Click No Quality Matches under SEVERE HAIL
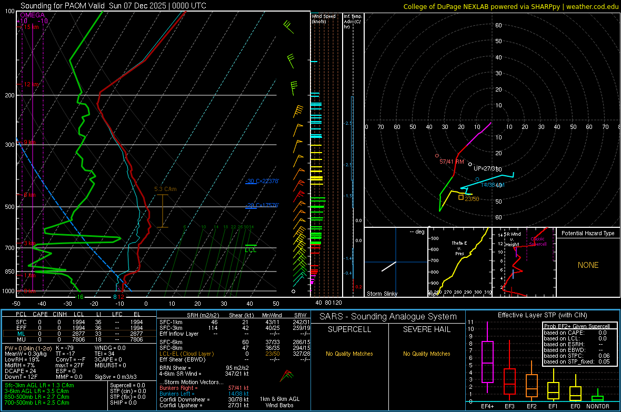This screenshot has height=412, width=621. [x=426, y=354]
